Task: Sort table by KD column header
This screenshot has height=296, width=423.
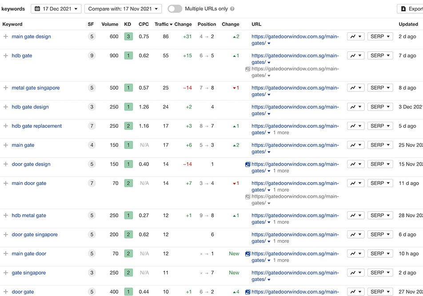Action: tap(128, 24)
